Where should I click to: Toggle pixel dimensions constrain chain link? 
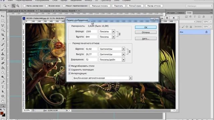pos(120,34)
